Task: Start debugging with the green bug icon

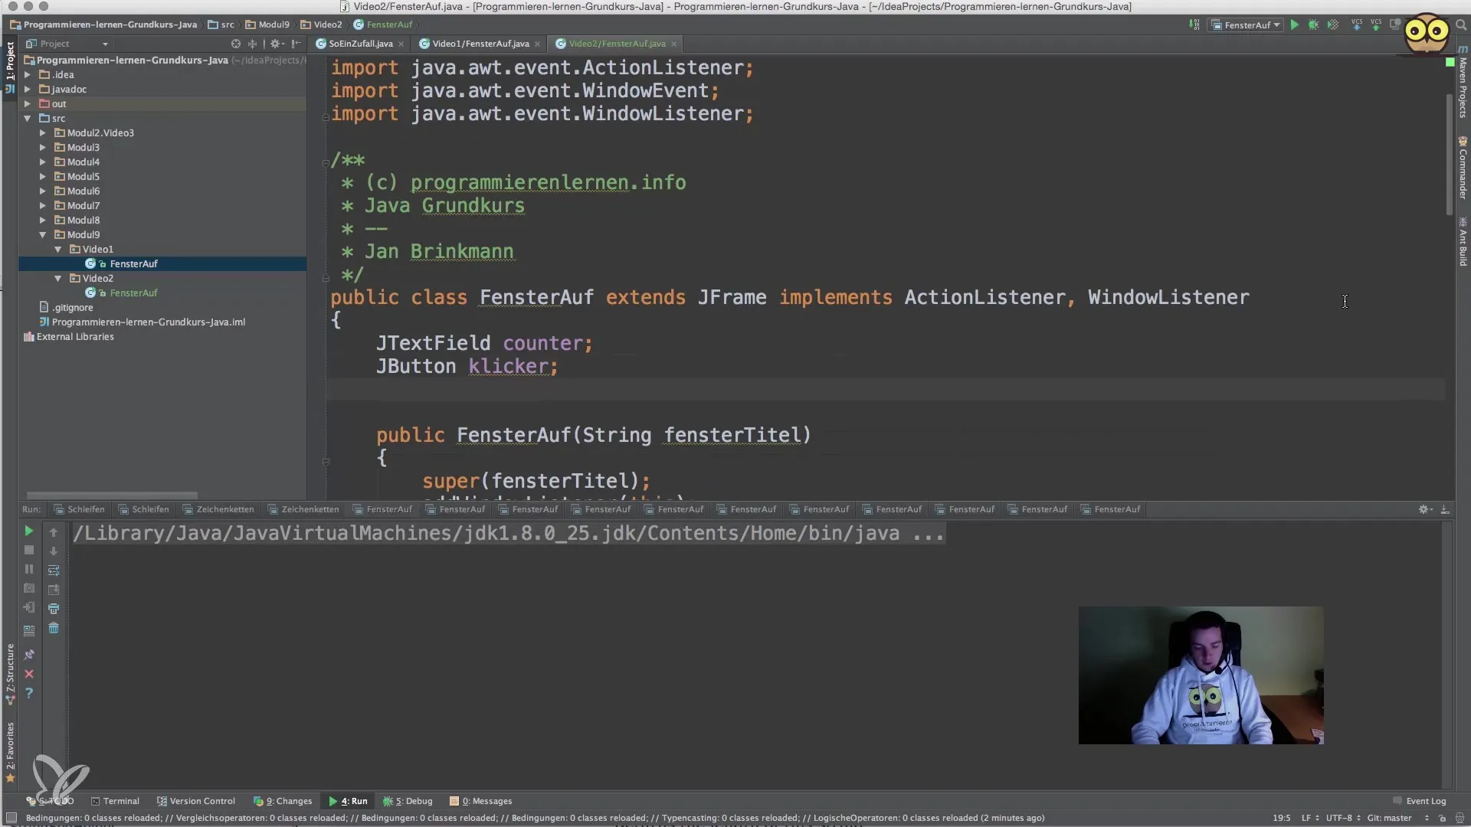Action: tap(1313, 25)
